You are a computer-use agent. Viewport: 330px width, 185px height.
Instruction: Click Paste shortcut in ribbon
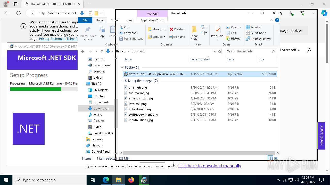(x=131, y=39)
